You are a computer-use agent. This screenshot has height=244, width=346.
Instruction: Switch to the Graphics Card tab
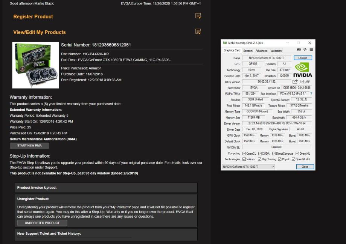point(232,50)
